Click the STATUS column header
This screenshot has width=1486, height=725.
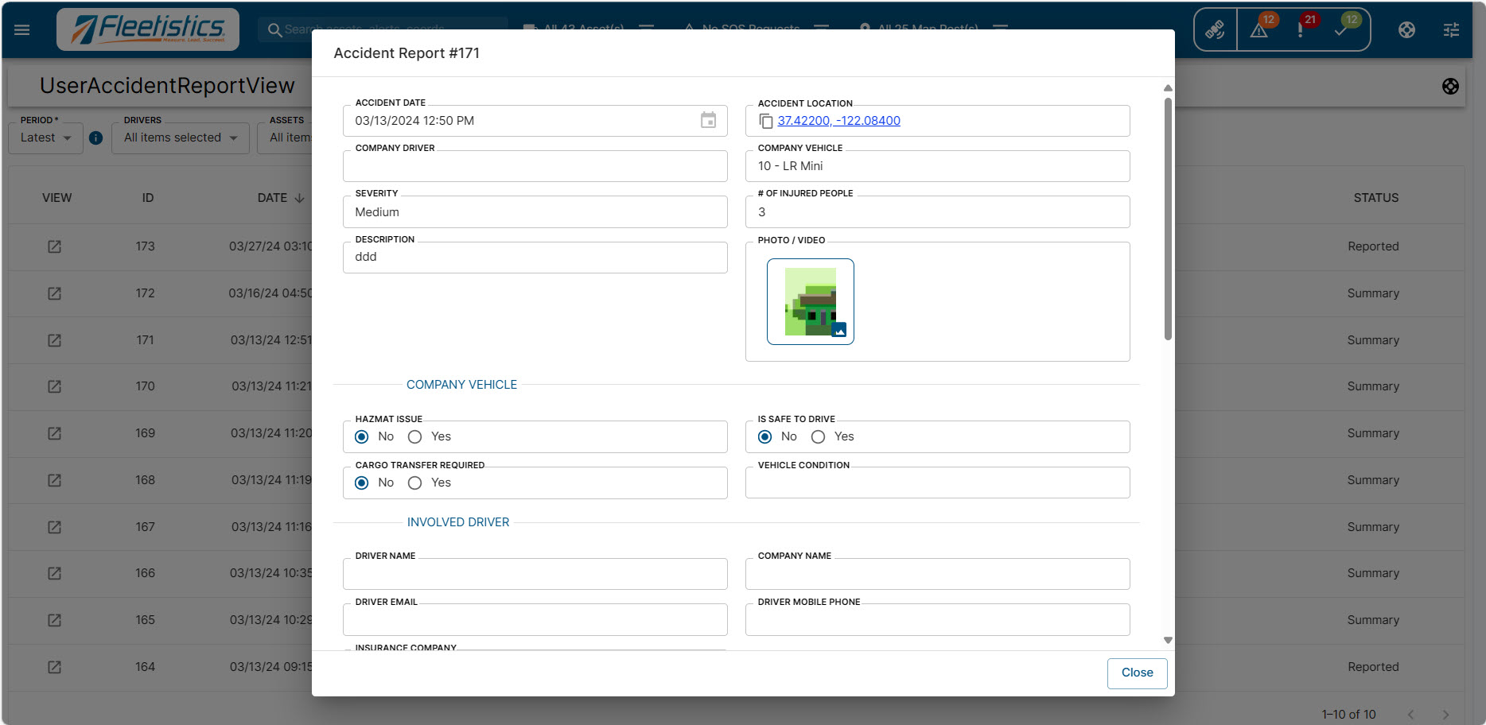1375,198
